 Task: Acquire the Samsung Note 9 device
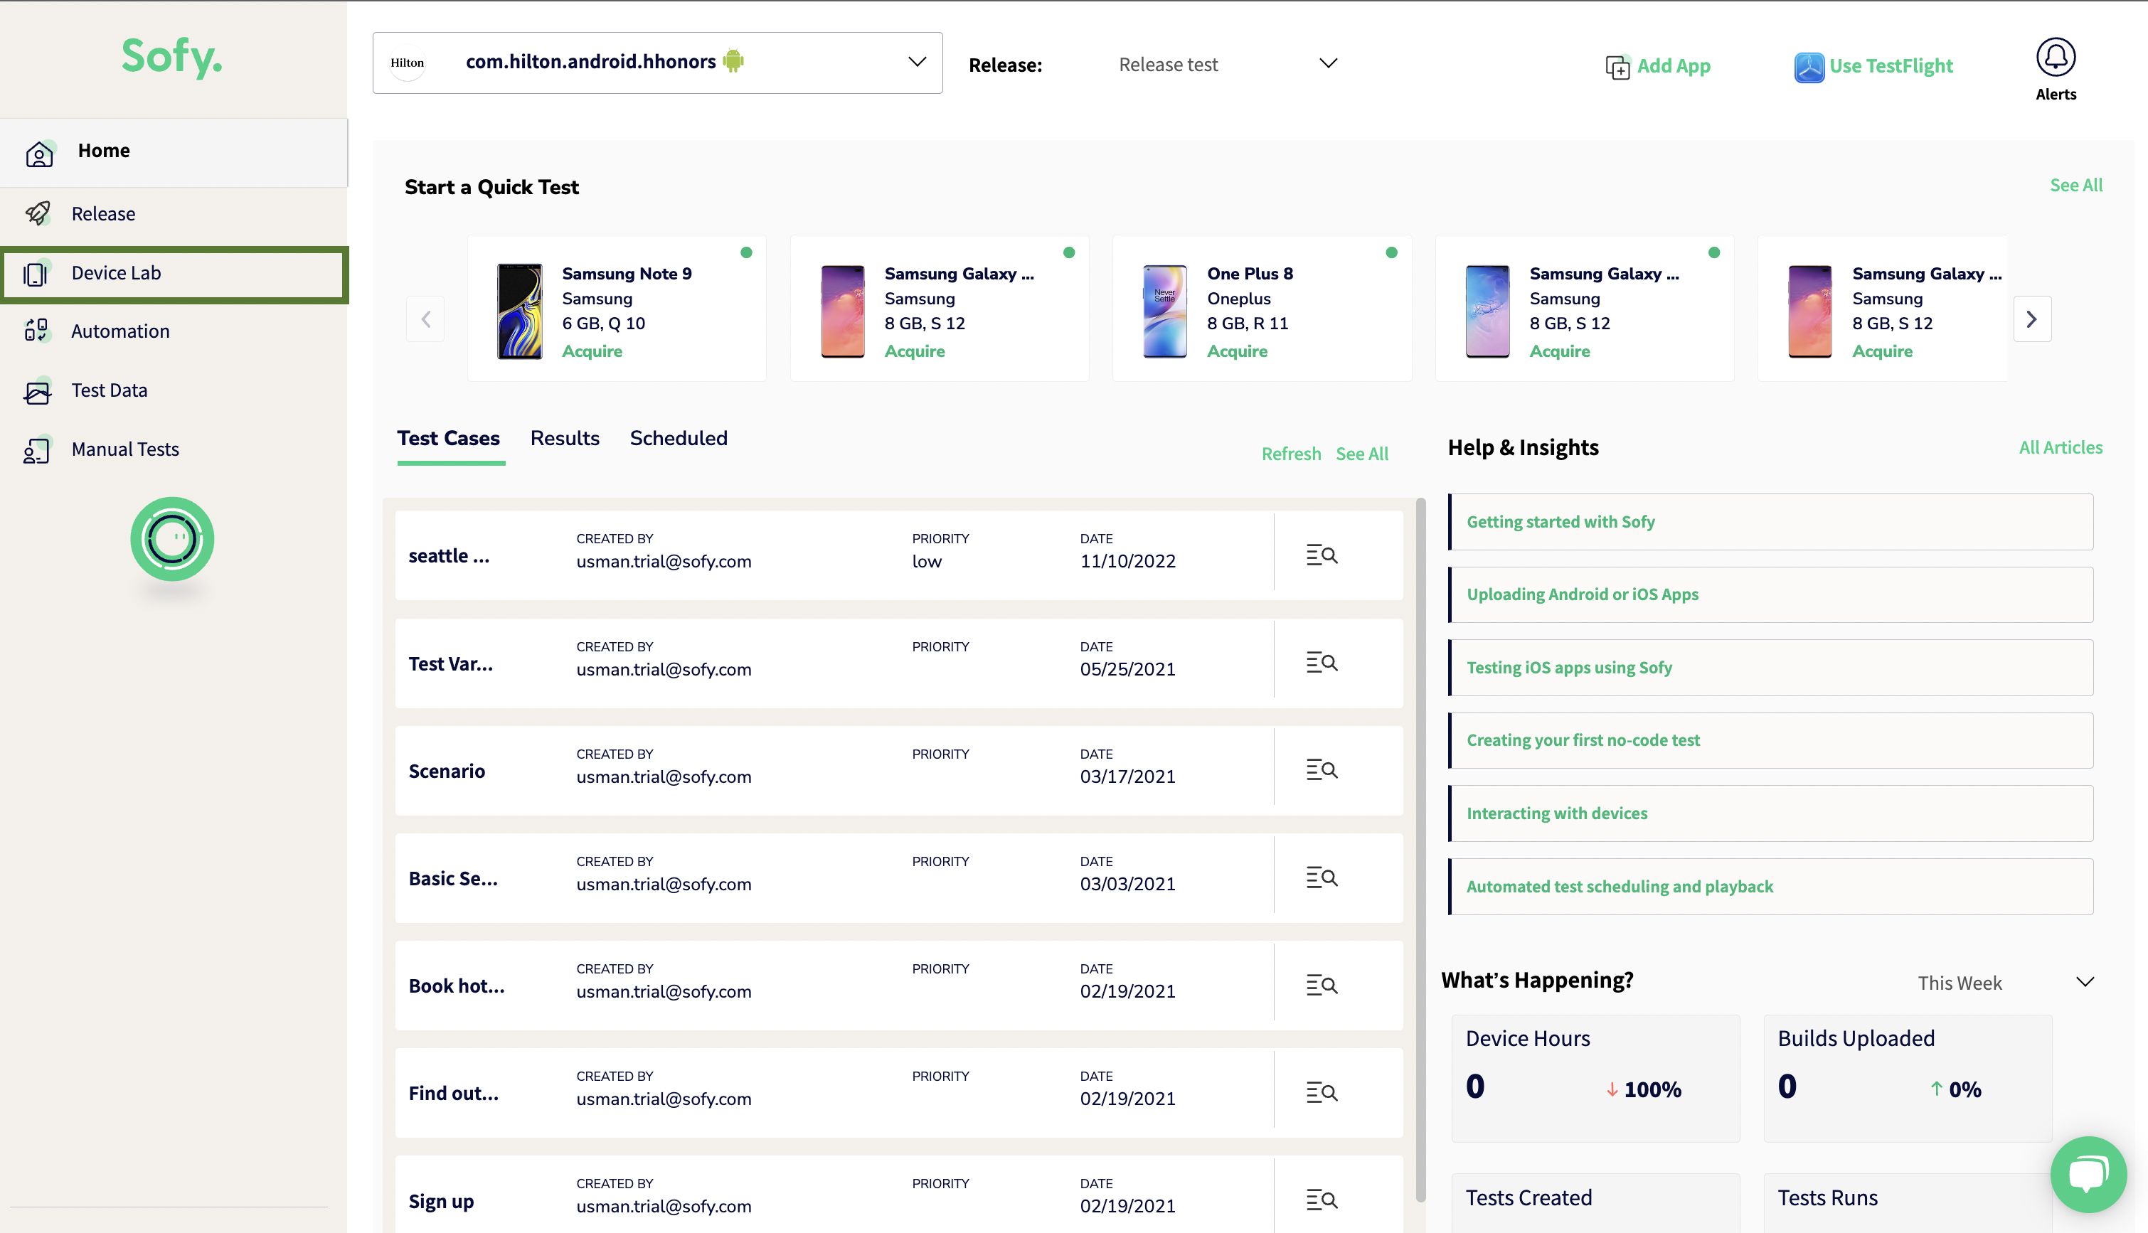click(x=592, y=351)
